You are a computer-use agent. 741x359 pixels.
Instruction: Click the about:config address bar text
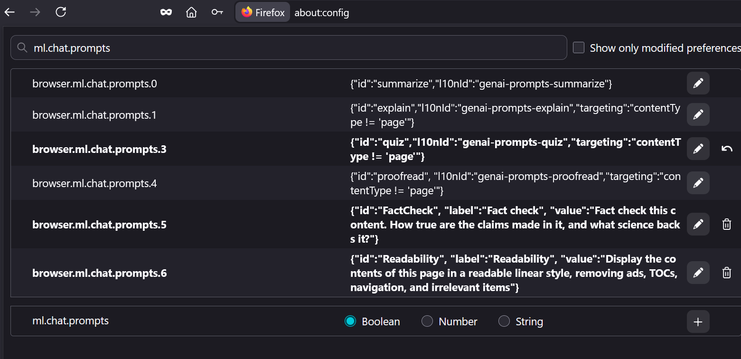point(322,13)
